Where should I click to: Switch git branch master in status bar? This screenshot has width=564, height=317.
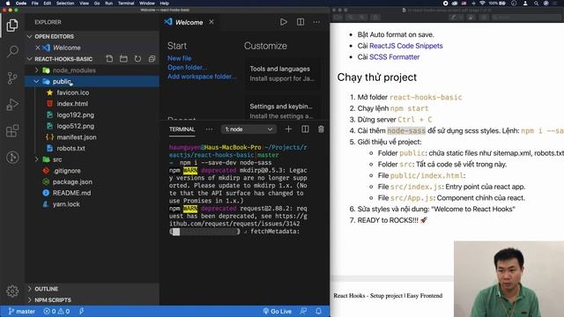pyautogui.click(x=21, y=311)
